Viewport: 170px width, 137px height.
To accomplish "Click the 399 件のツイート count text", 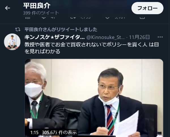I will (41, 13).
